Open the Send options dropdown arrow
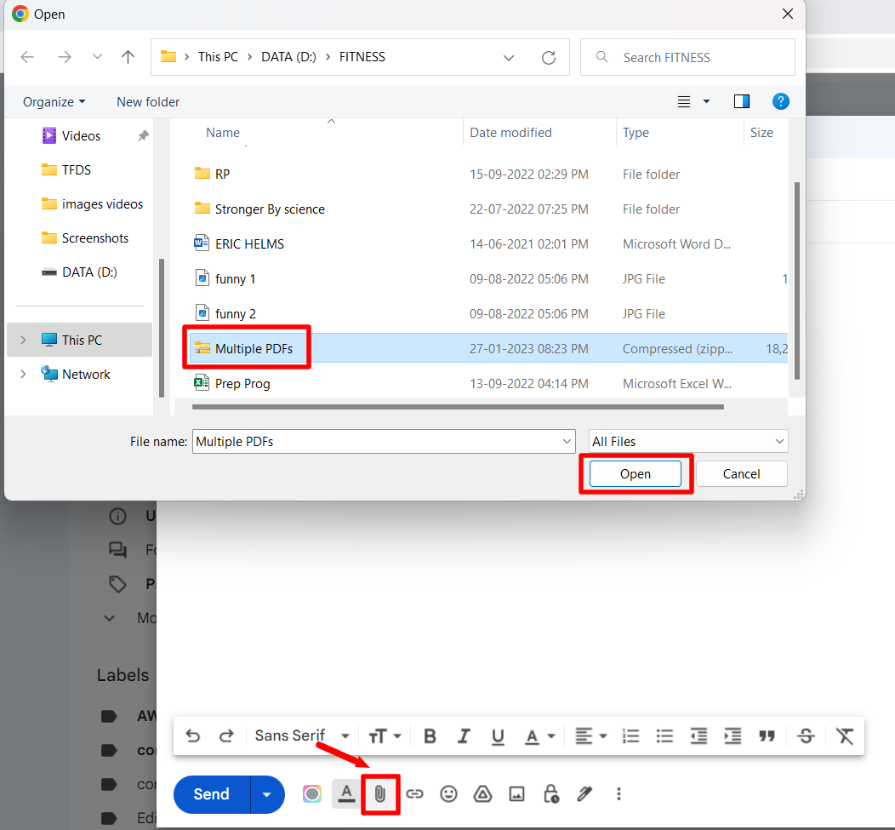This screenshot has height=830, width=895. click(266, 794)
